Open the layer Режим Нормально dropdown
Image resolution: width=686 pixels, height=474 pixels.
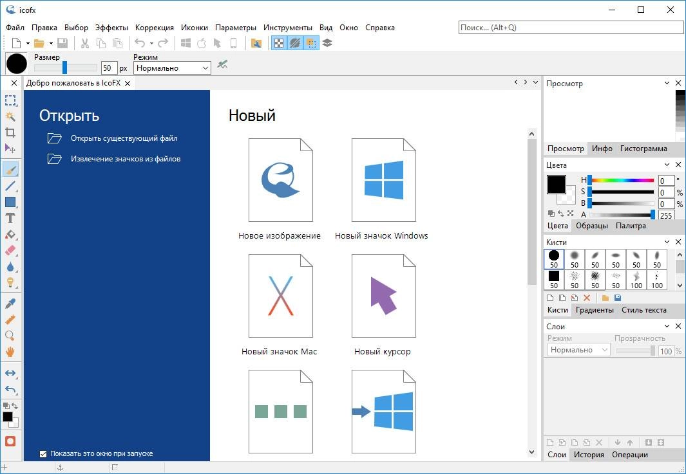click(x=578, y=350)
